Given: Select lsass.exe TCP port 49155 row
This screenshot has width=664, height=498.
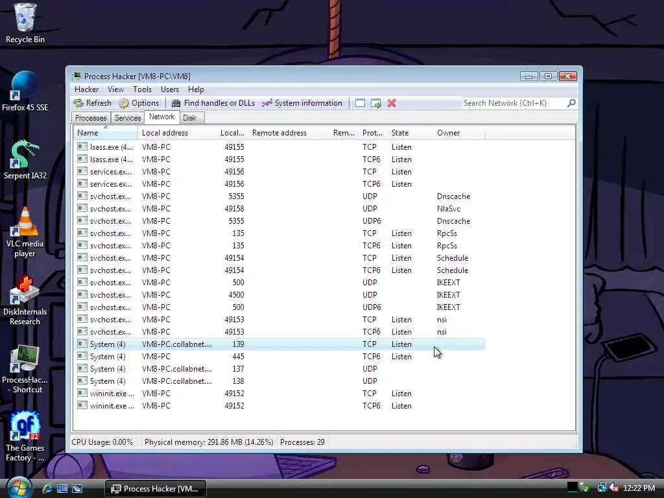Looking at the screenshot, I should point(279,147).
